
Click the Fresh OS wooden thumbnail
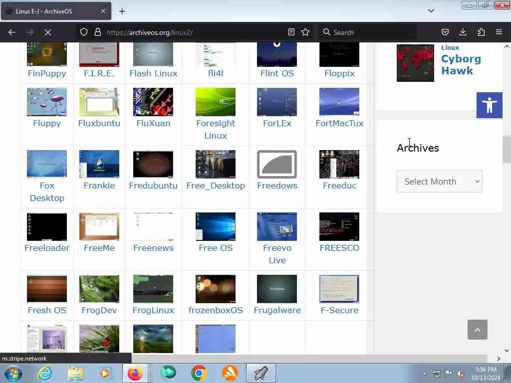pos(47,289)
